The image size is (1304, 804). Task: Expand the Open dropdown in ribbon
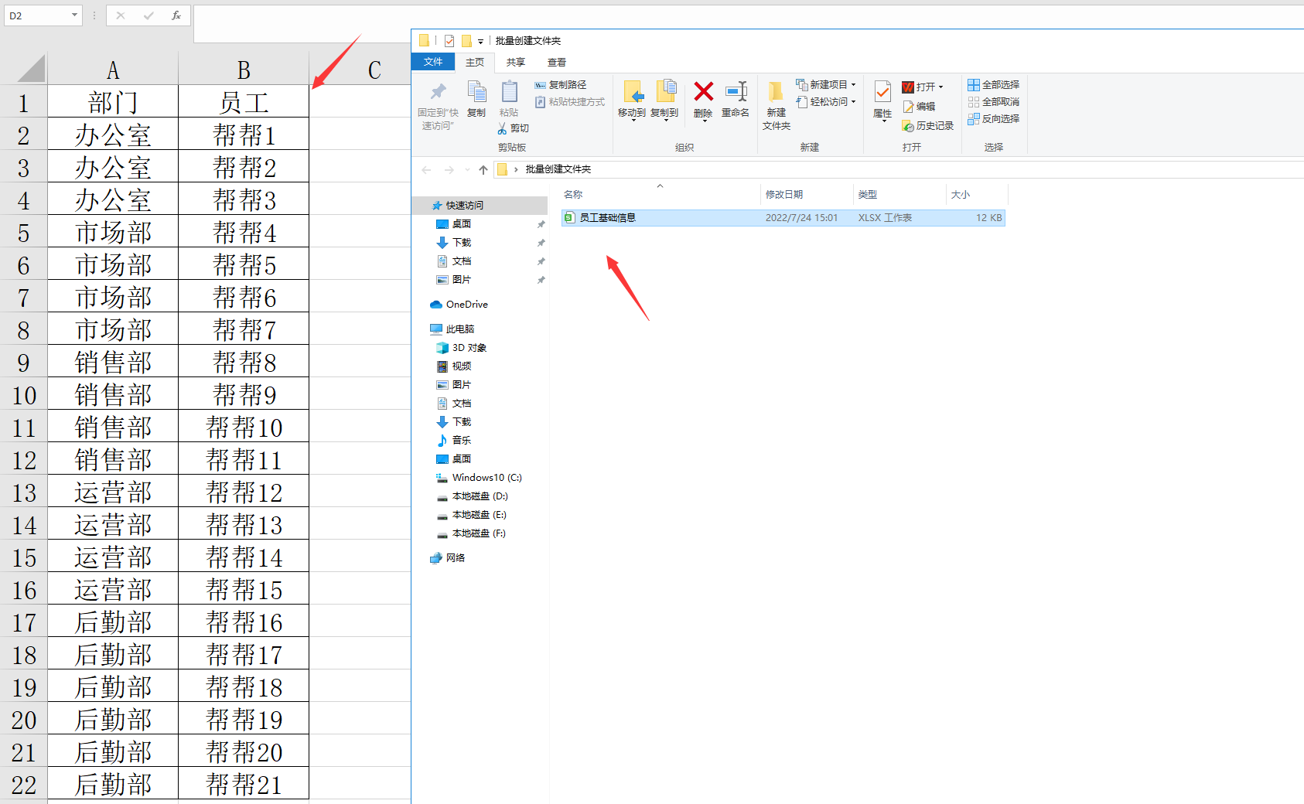(x=941, y=87)
